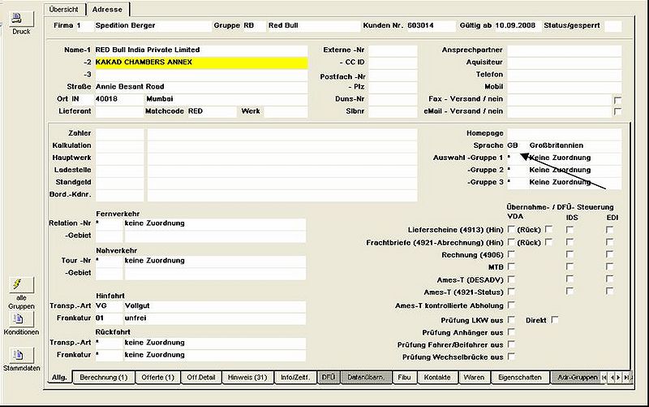Open the Hinweis (31) tab
This screenshot has height=407, width=649.
[247, 378]
